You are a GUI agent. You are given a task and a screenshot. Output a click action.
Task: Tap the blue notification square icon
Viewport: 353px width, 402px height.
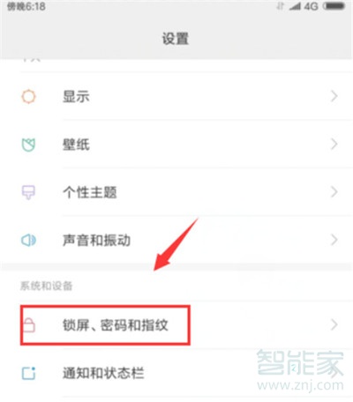point(28,373)
